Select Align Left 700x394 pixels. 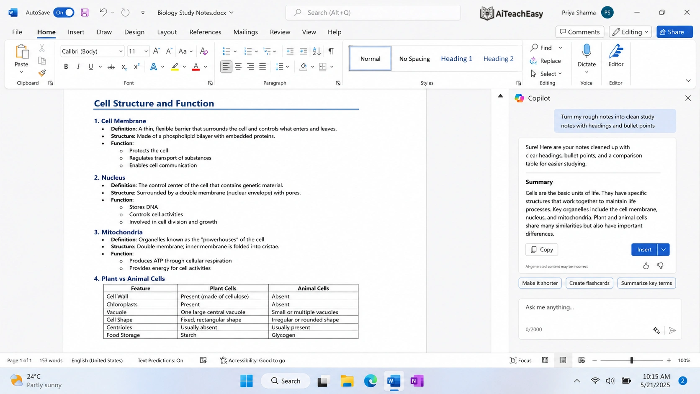click(x=226, y=67)
